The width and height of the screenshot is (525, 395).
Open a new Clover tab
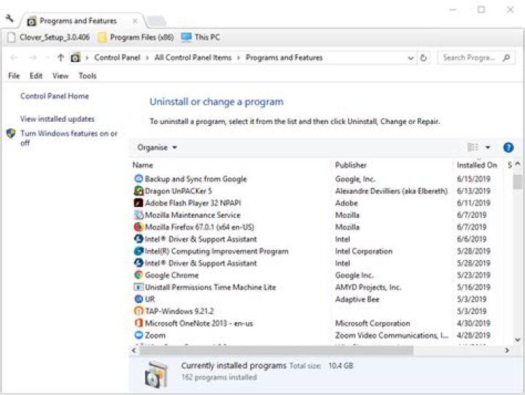(156, 21)
